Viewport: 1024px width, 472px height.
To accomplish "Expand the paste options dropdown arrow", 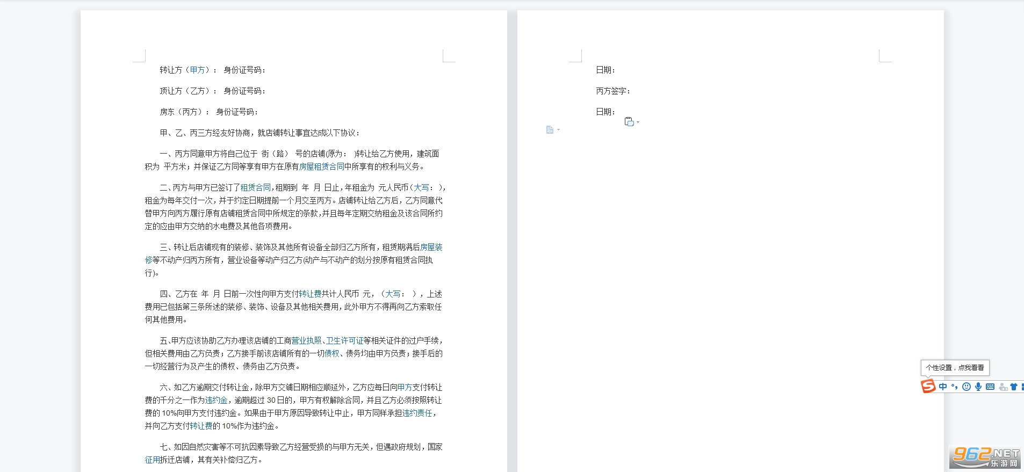I will [x=638, y=122].
